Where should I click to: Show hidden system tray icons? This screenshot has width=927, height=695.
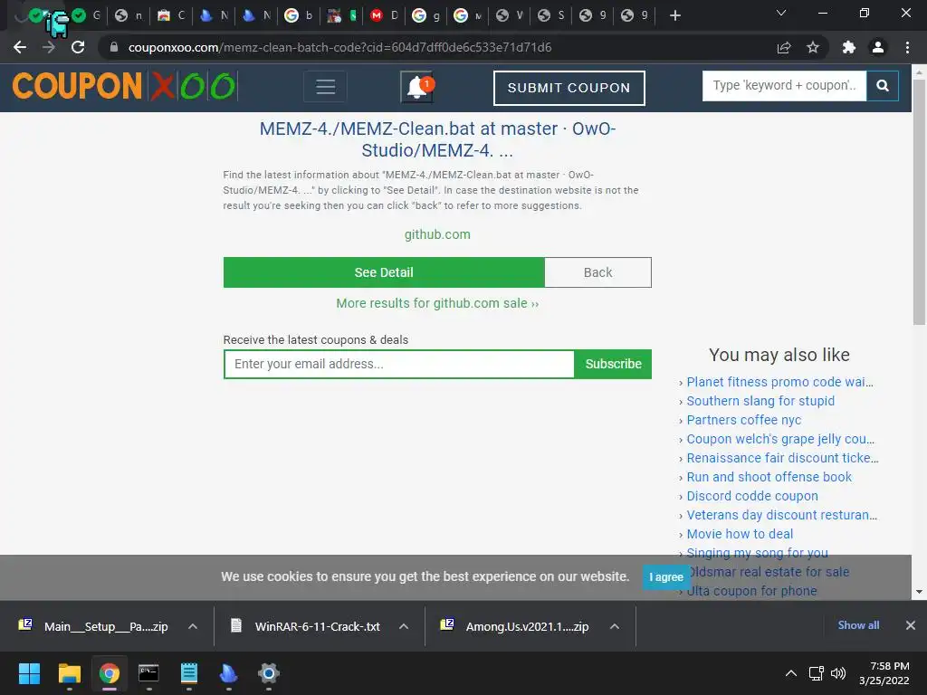click(790, 673)
